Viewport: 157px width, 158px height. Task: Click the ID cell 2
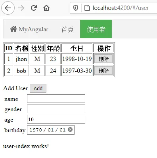point(9,70)
